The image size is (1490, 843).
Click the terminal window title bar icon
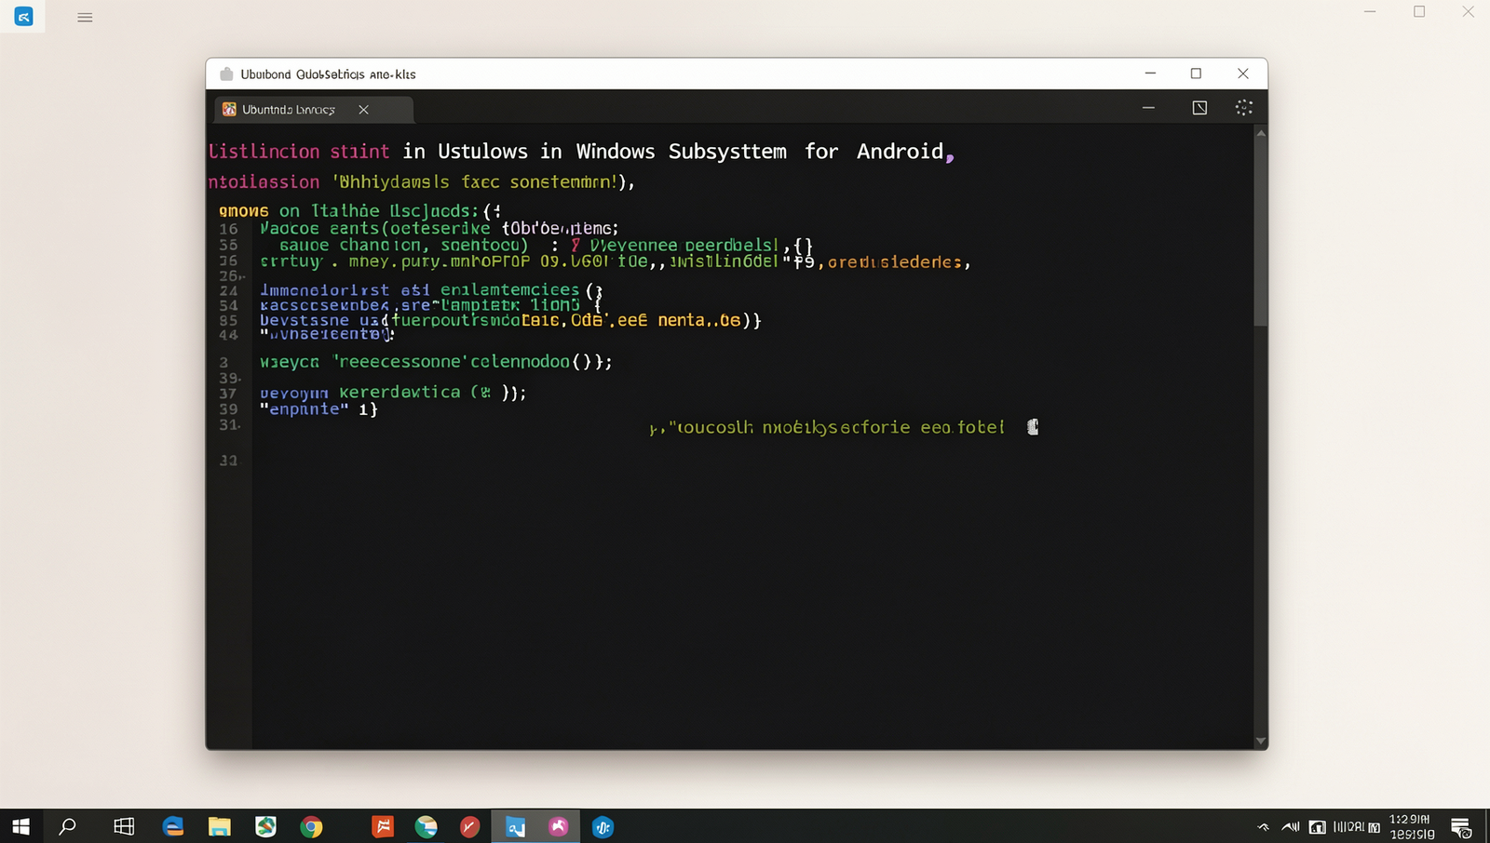coord(226,74)
